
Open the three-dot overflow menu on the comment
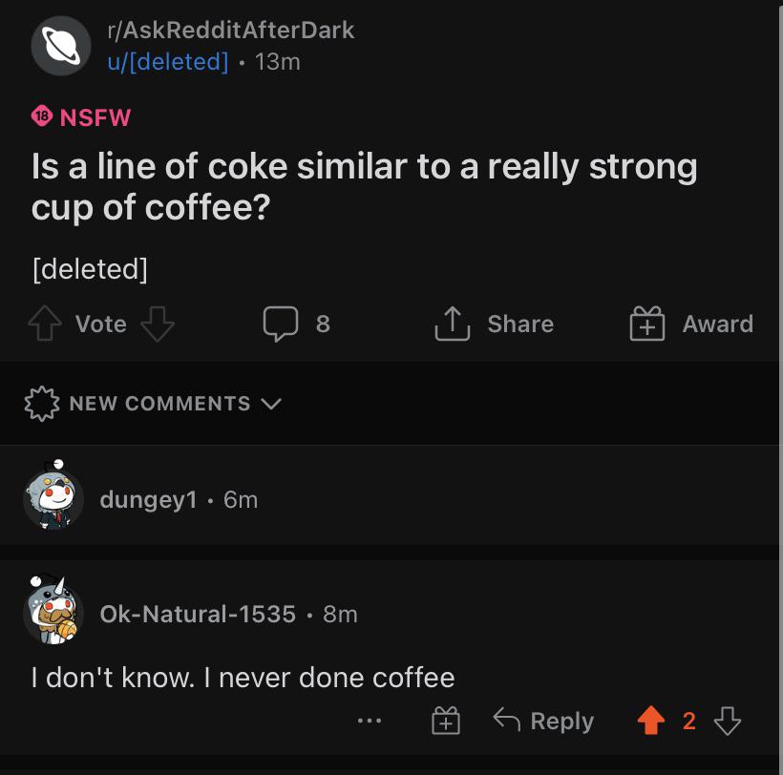370,721
